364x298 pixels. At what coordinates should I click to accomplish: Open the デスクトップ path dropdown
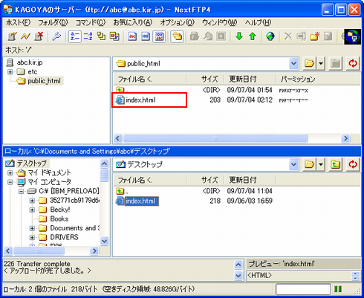tap(293, 164)
